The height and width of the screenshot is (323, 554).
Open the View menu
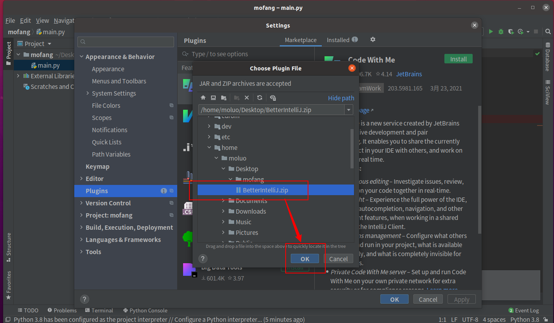click(x=42, y=20)
